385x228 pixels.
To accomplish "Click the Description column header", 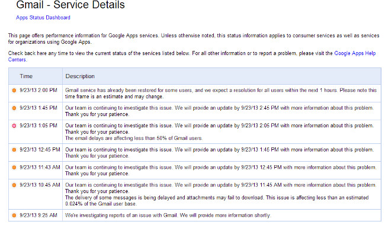I will pos(80,76).
